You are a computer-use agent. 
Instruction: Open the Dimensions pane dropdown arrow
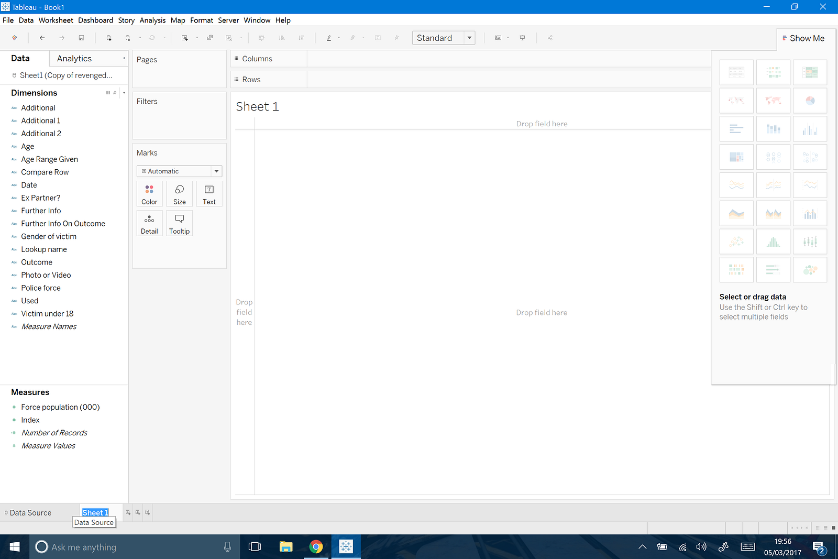pos(124,93)
